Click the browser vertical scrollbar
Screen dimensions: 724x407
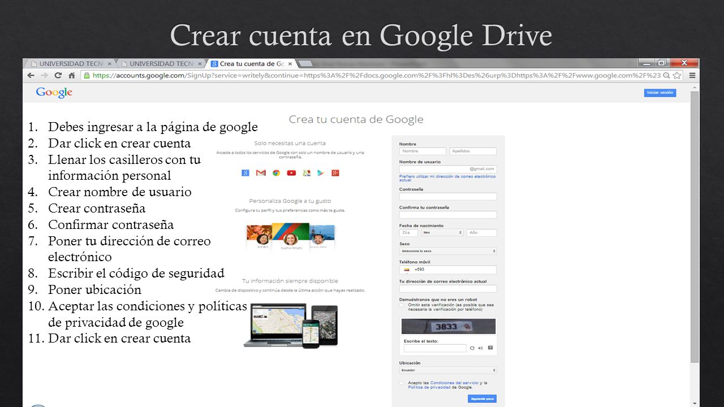[695, 226]
